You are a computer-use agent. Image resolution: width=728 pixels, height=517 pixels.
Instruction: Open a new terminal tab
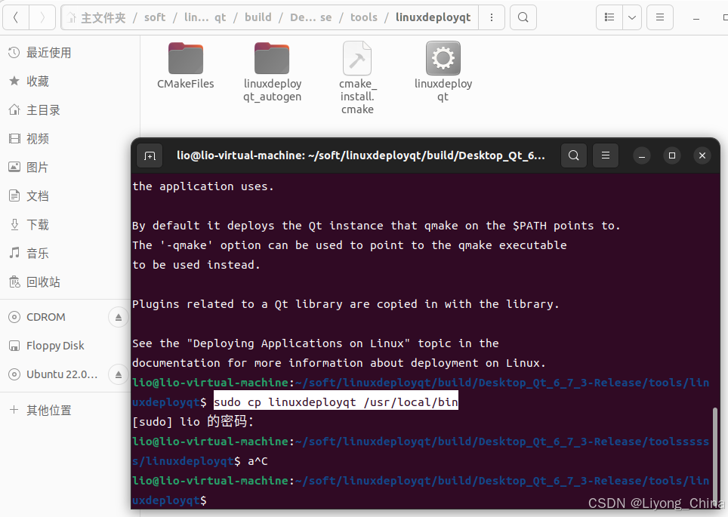pyautogui.click(x=150, y=155)
